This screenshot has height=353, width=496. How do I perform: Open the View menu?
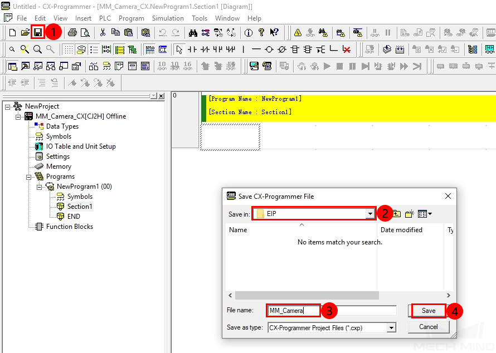pos(60,18)
